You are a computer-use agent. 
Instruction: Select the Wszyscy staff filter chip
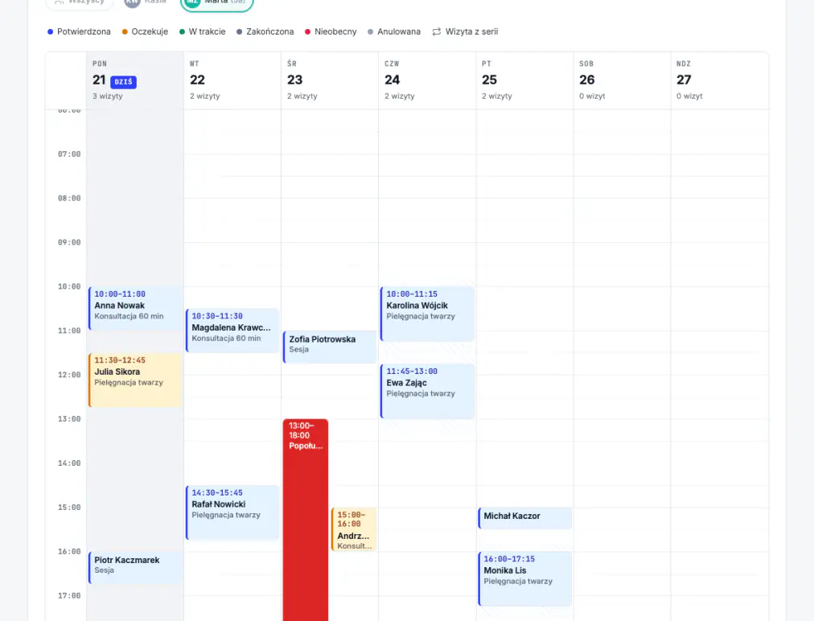click(x=80, y=4)
